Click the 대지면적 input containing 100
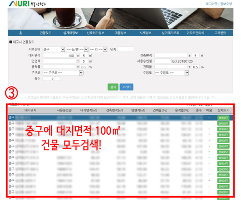Viewport: 241px width, 200px height. pos(59,55)
